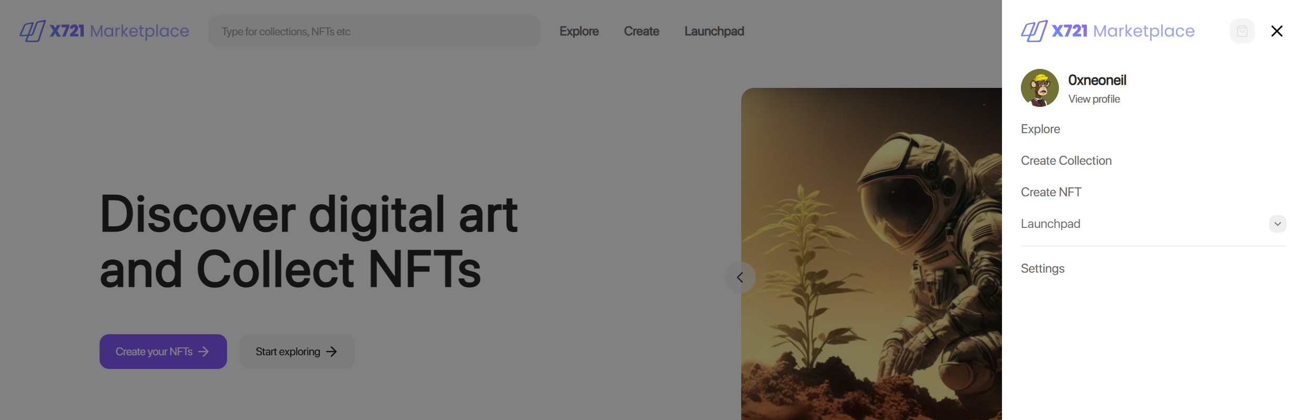The height and width of the screenshot is (420, 1297).
Task: Open Explore in the top navigation
Action: [x=579, y=31]
